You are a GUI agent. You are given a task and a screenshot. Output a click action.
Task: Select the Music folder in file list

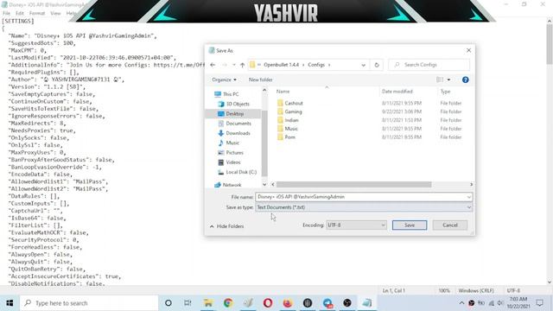(x=288, y=129)
